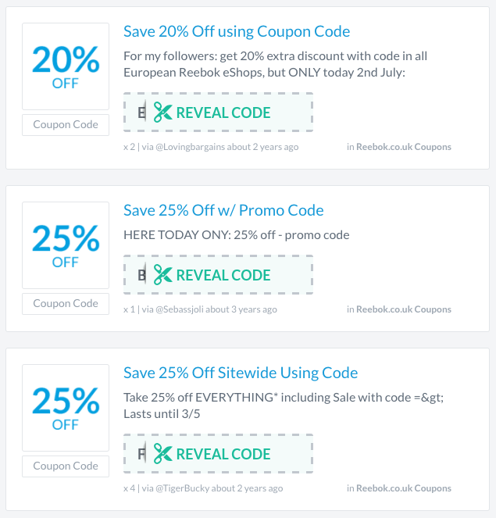The image size is (496, 518).
Task: Reveal code for 25% off promo code
Action: pyautogui.click(x=223, y=275)
